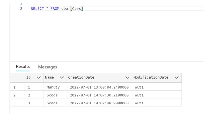
Task: Switch to the Messages tab
Action: click(x=47, y=67)
